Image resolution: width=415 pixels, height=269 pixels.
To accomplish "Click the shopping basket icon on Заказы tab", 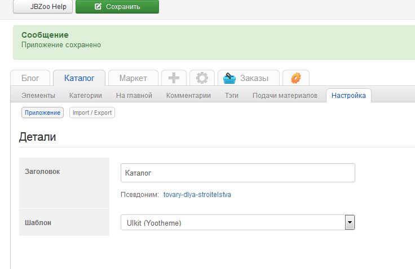I will [229, 78].
